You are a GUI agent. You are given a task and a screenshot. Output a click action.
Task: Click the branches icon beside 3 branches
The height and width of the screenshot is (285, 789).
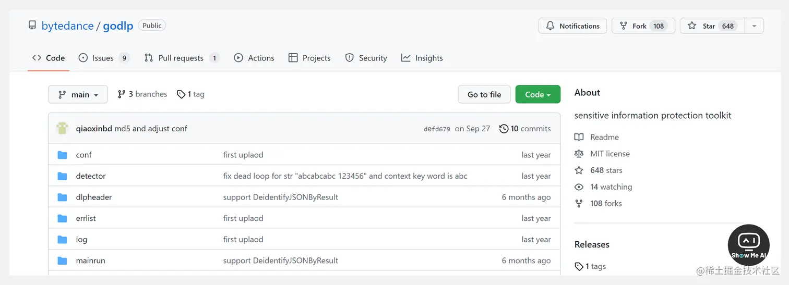(122, 94)
